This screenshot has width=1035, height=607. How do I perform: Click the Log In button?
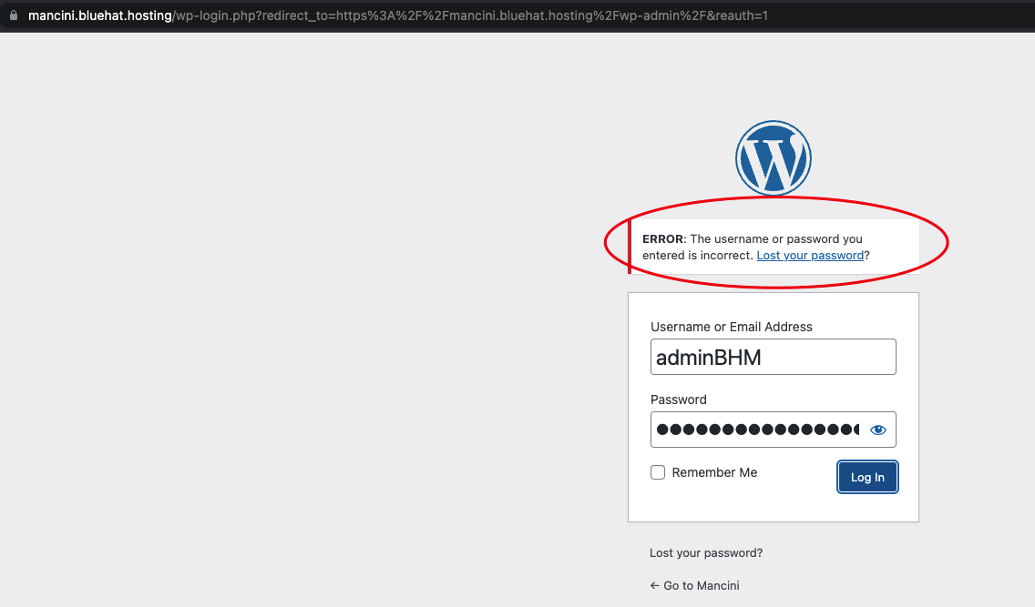pyautogui.click(x=867, y=477)
